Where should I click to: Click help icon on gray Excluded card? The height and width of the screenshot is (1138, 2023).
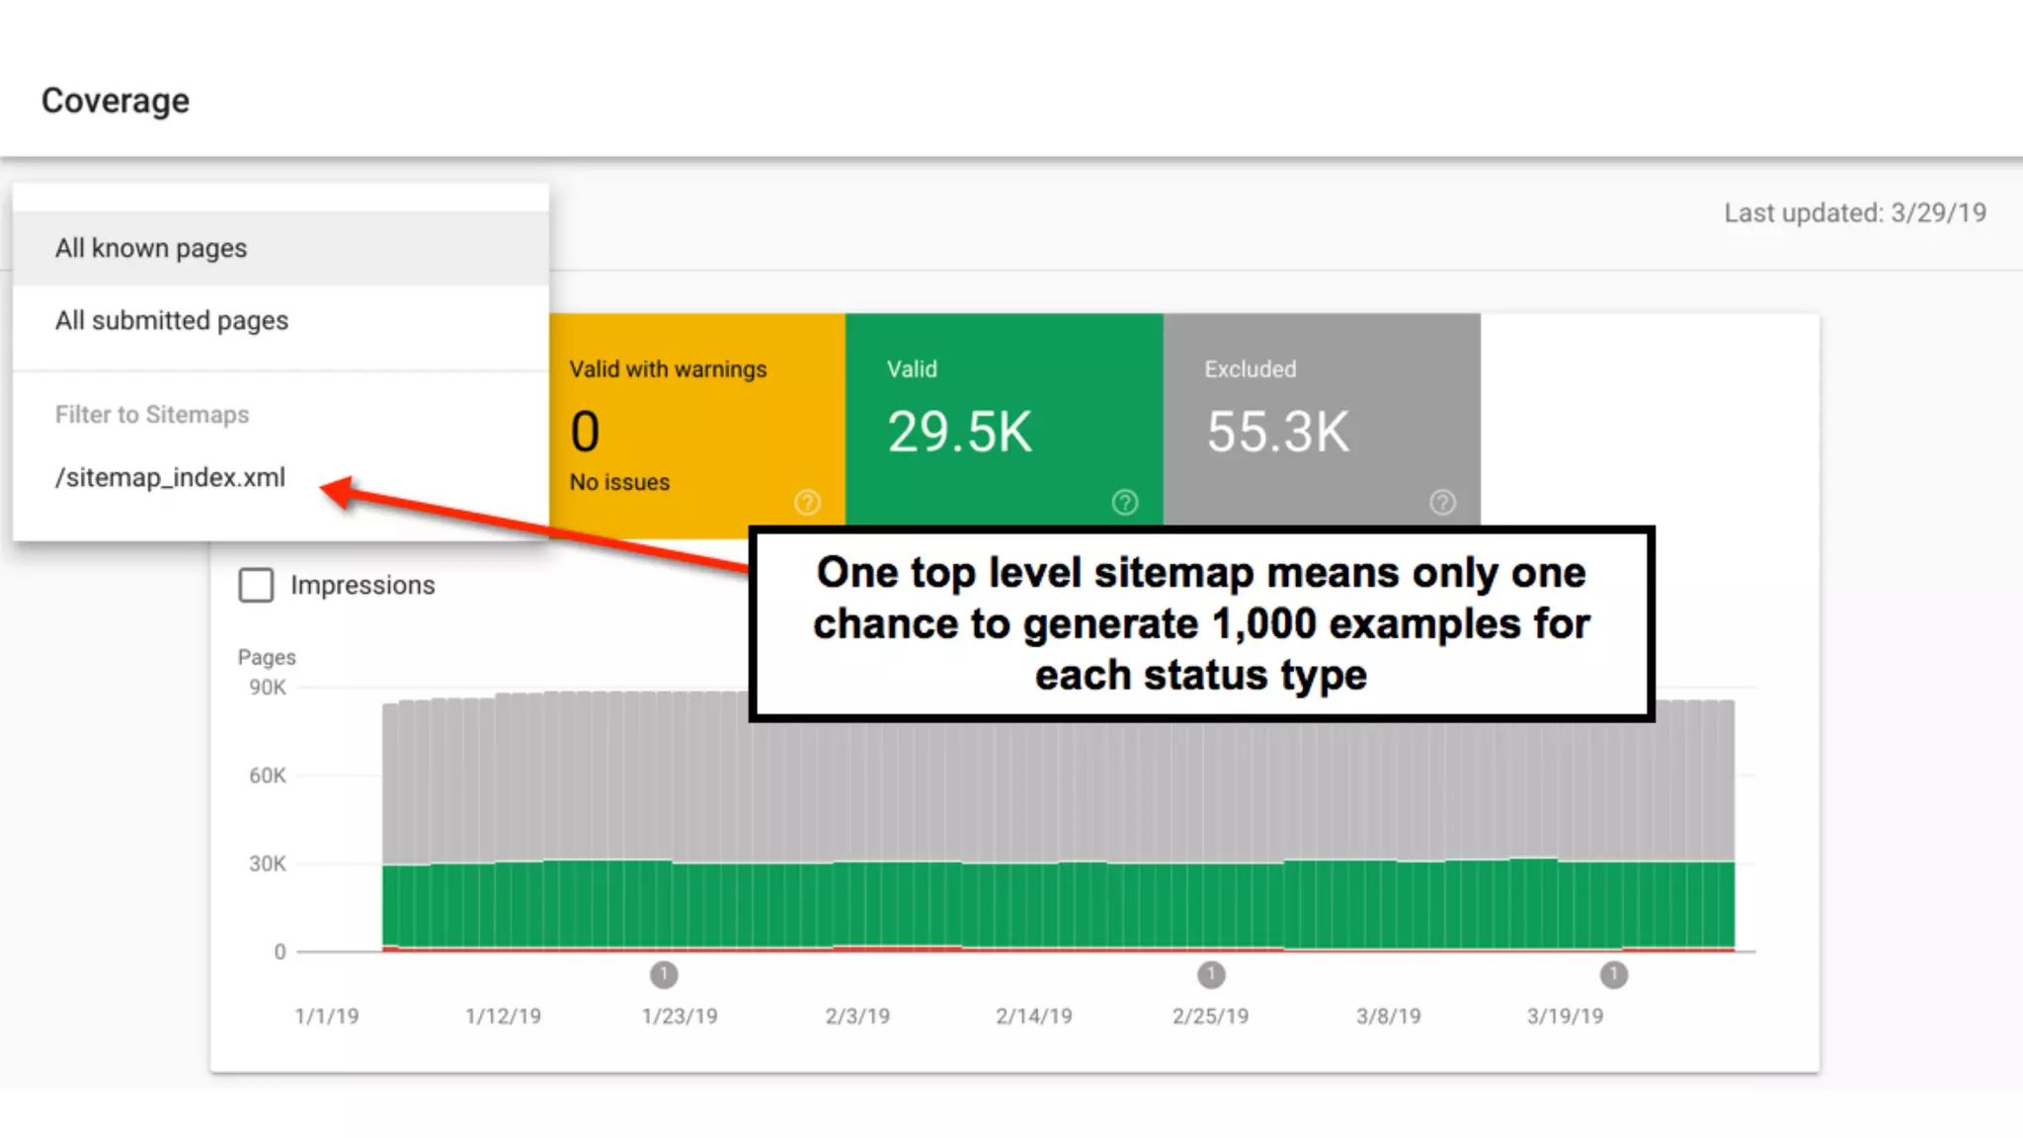click(x=1442, y=502)
